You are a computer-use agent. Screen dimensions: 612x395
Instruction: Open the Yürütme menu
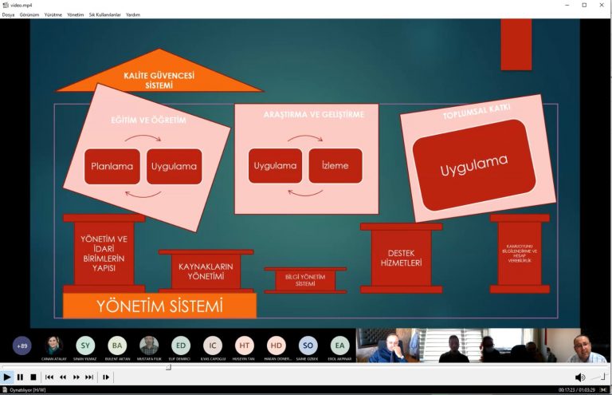coord(53,15)
